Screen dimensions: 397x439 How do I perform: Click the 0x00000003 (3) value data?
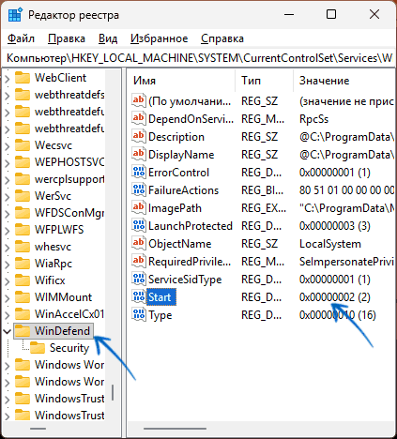335,226
